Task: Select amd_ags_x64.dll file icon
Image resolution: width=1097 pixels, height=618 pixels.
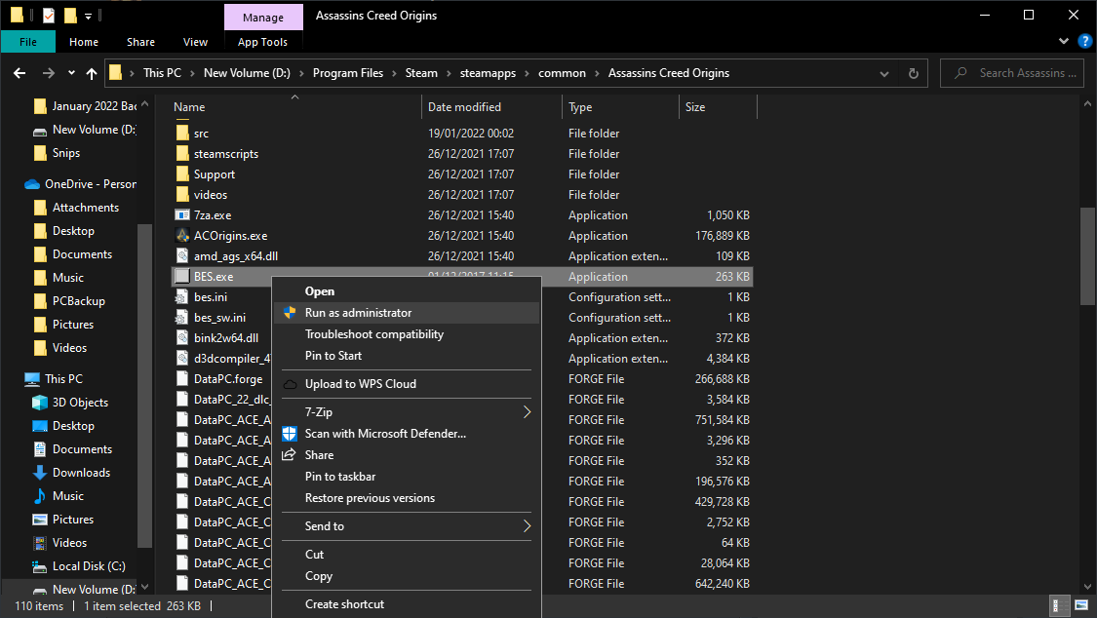Action: click(182, 255)
